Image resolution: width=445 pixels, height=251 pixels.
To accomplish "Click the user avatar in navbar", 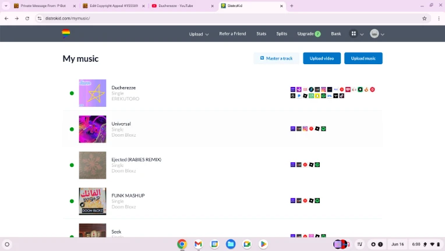I will tap(375, 33).
